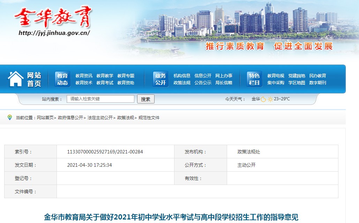
Task: Click 政策法规 in the breadcrumb
Action: (126, 118)
